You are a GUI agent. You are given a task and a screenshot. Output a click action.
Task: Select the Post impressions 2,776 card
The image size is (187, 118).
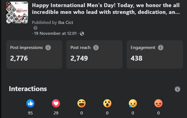coord(34,54)
